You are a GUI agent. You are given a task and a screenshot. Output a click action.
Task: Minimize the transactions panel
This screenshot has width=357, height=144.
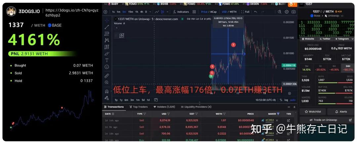click(x=289, y=107)
